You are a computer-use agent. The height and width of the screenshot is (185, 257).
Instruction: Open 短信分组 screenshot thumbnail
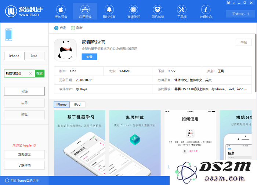tap(236, 135)
